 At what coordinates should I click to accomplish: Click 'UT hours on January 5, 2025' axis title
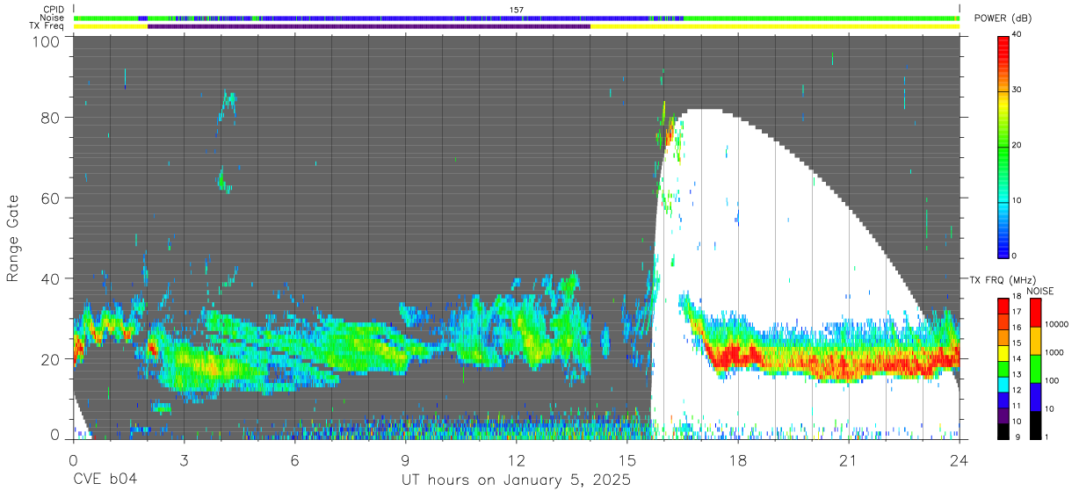(517, 480)
